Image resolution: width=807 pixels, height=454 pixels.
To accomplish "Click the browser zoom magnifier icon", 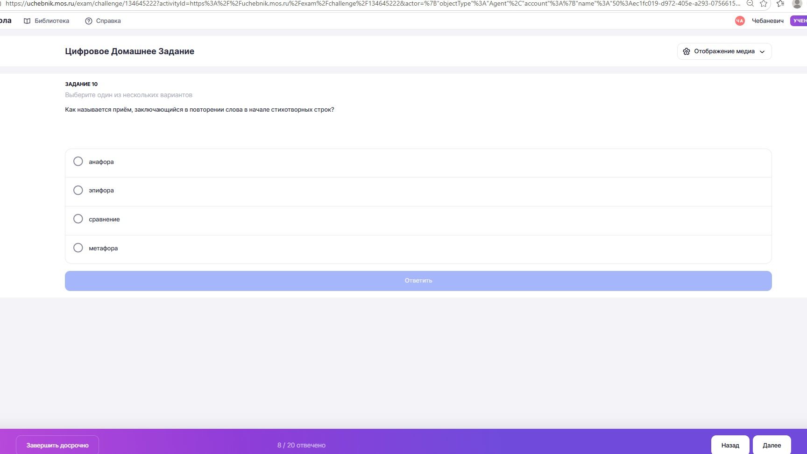I will (750, 3).
